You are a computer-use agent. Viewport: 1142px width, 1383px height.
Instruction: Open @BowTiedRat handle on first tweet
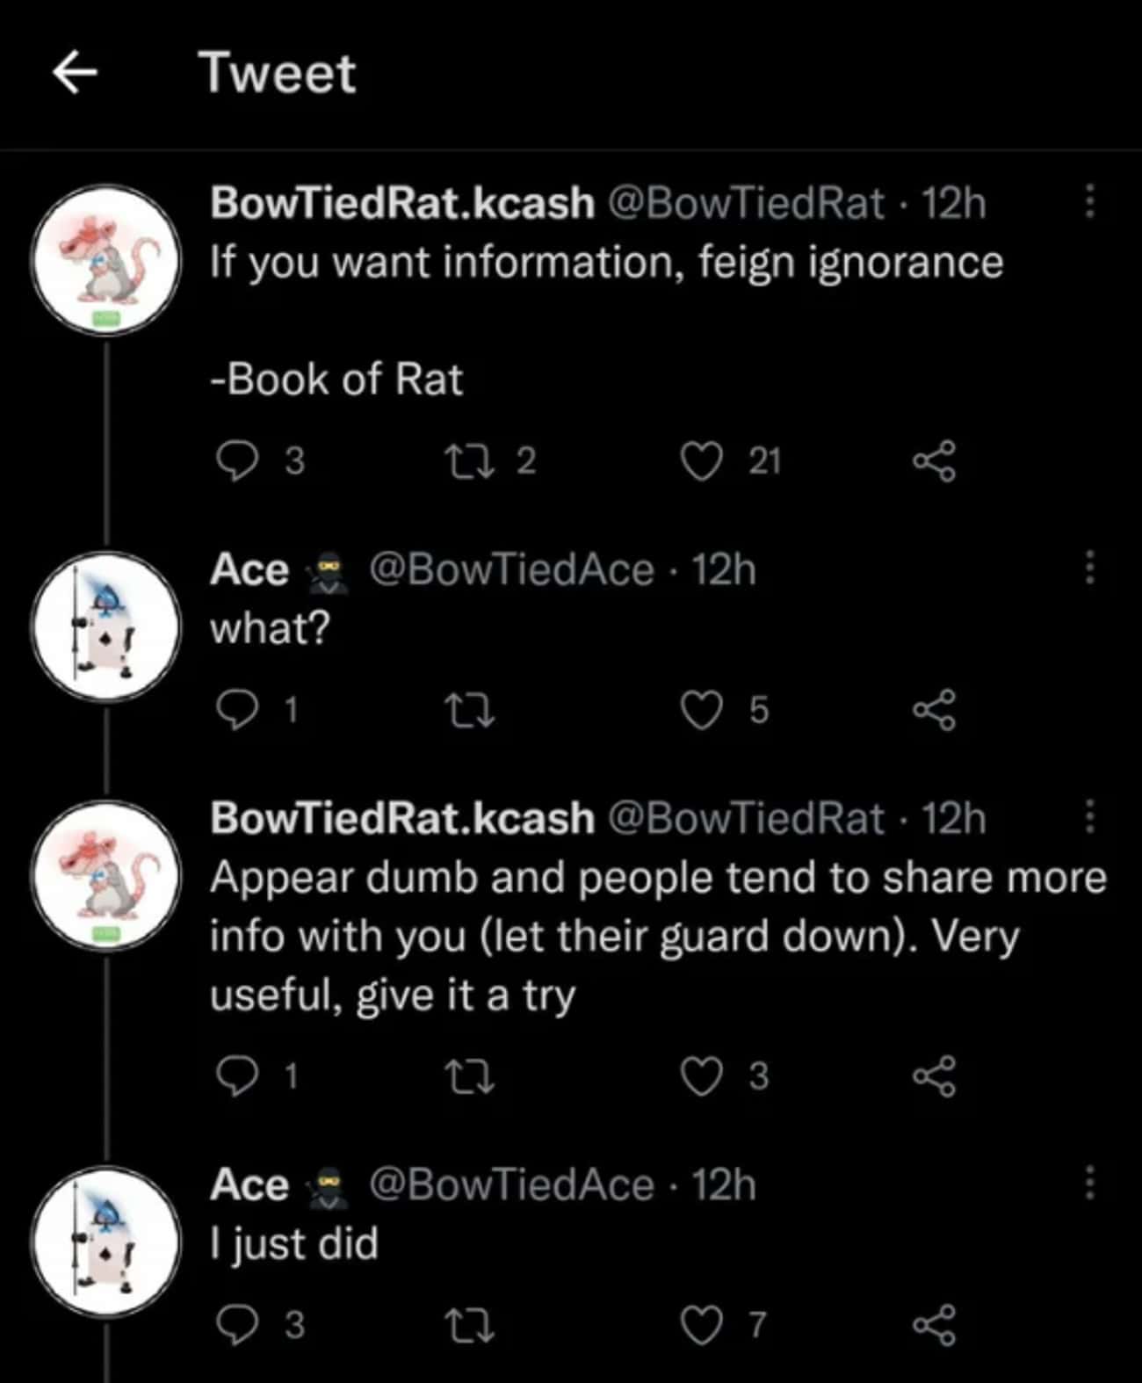coord(745,203)
